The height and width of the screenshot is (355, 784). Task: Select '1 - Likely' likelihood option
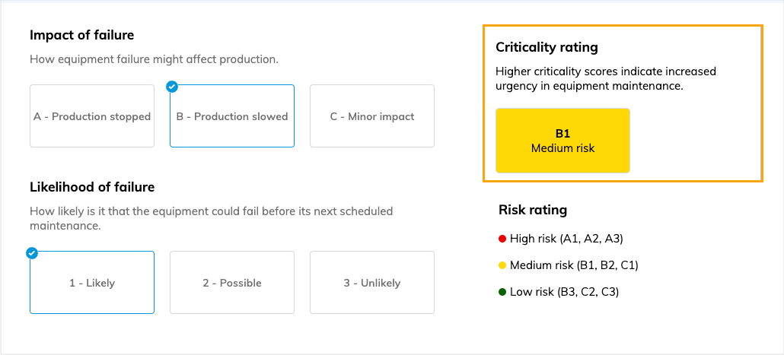pyautogui.click(x=92, y=283)
